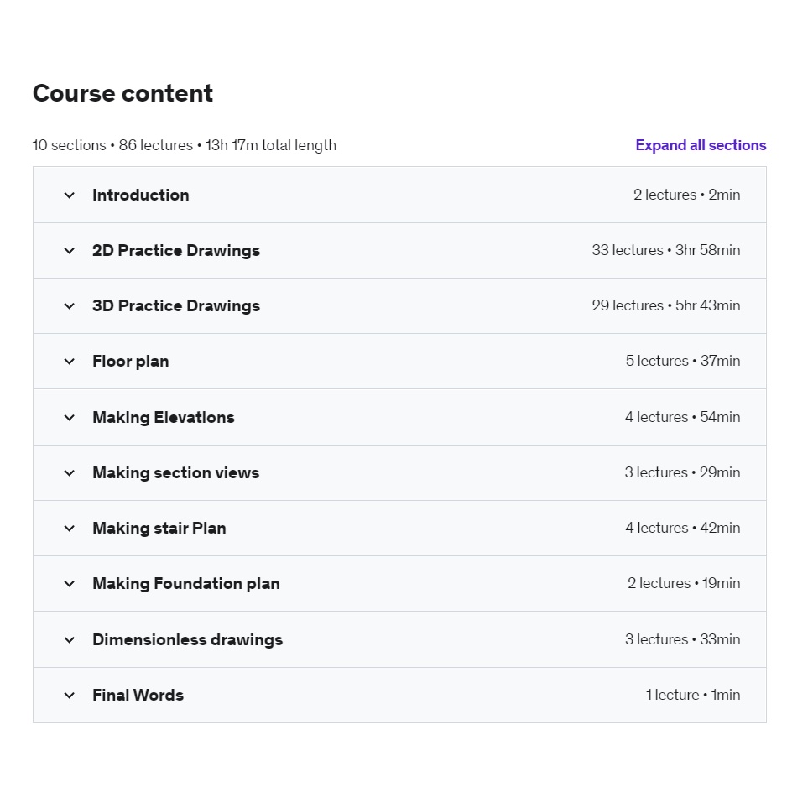Expand the 3D Practice Drawings section
This screenshot has width=787, height=787.
[x=176, y=305]
